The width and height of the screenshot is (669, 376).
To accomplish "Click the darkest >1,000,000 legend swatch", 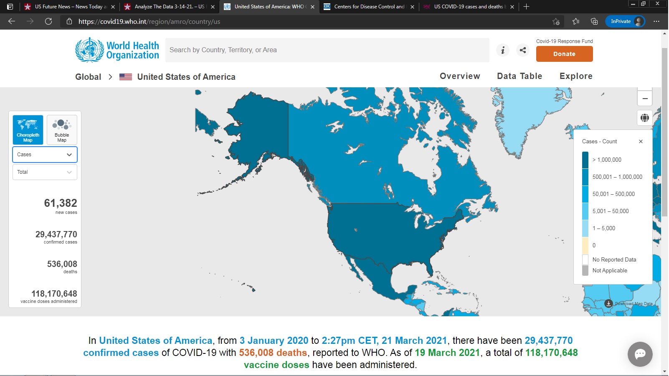I will pos(585,160).
